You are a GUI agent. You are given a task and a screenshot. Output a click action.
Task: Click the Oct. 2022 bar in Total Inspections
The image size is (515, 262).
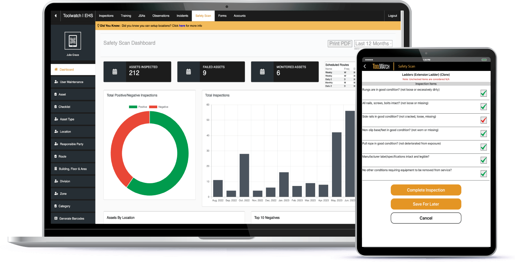[x=244, y=175]
